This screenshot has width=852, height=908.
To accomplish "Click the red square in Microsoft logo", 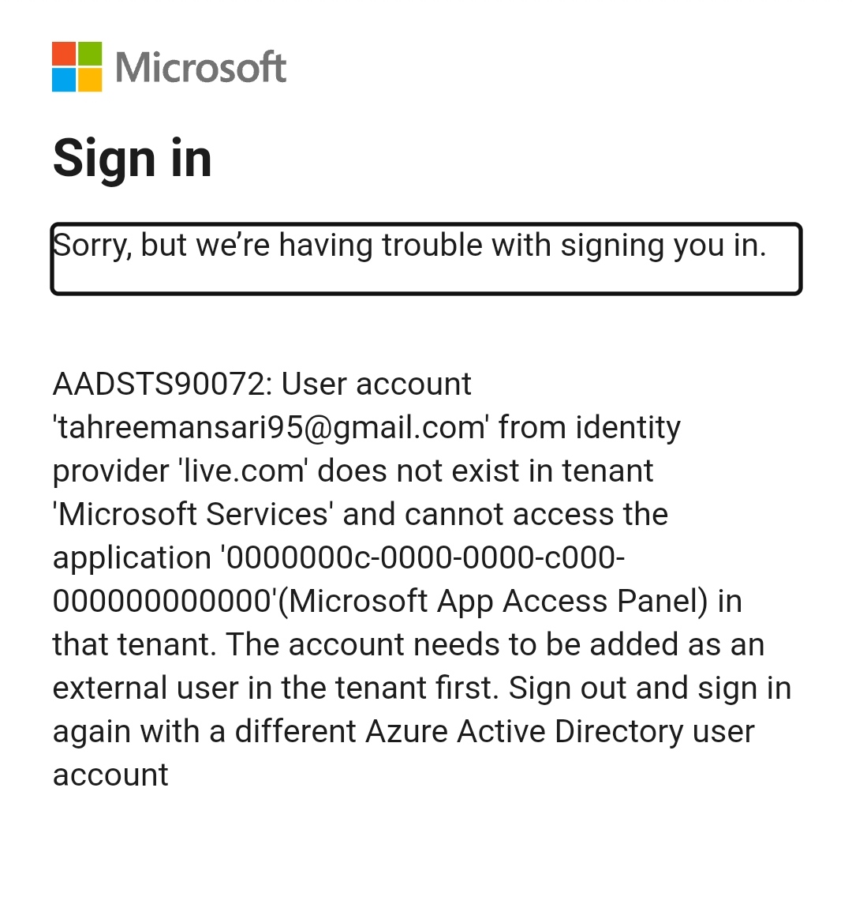I will 64,53.
